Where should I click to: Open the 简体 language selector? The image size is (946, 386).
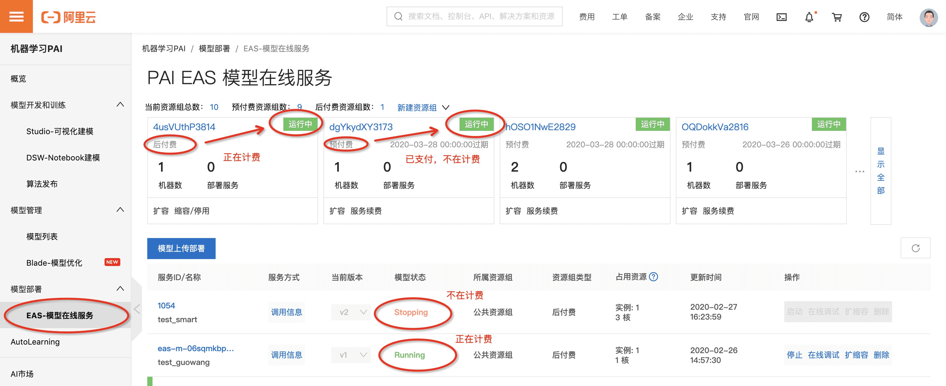click(894, 17)
